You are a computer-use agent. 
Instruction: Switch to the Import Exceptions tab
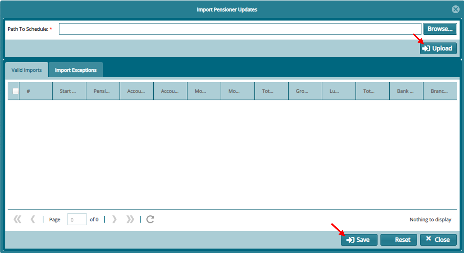coord(76,70)
